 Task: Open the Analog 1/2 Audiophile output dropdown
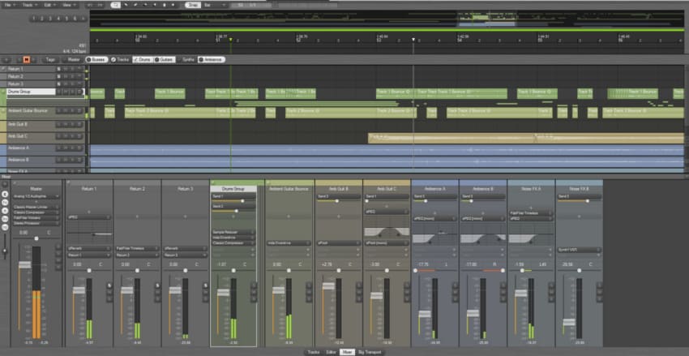coord(35,196)
